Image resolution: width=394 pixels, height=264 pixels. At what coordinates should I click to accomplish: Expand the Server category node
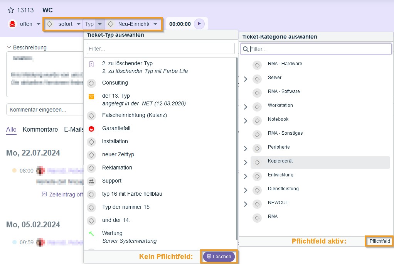pyautogui.click(x=246, y=79)
